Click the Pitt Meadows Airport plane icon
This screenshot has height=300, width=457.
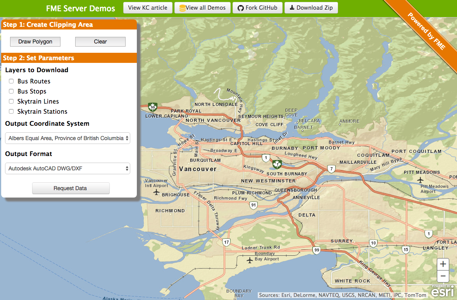pos(421,180)
